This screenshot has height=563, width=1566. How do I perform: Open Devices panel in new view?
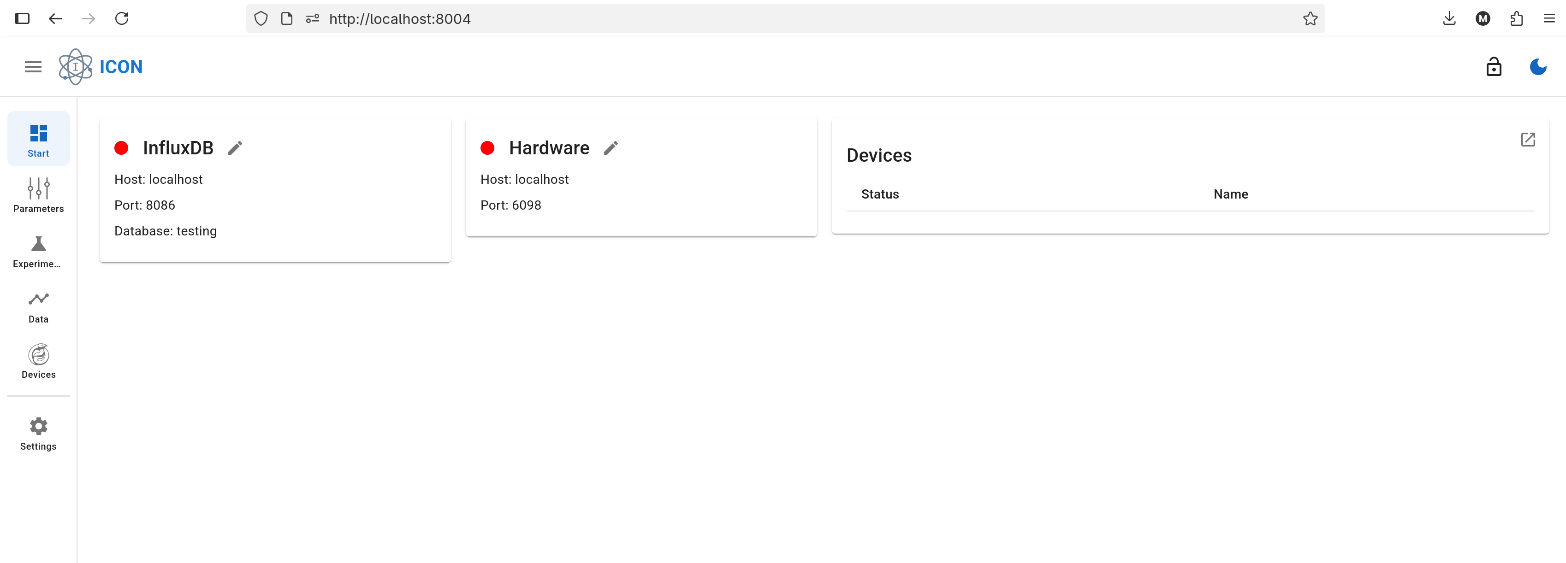pos(1527,140)
